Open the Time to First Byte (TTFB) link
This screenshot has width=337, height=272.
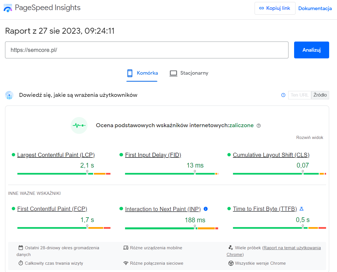(x=265, y=209)
